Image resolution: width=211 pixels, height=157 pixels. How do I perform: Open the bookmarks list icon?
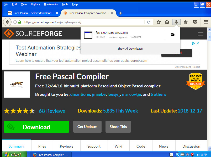coord(167,22)
